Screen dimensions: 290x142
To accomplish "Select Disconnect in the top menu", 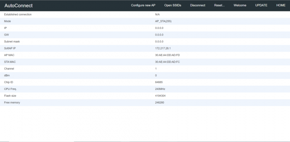I will click(x=198, y=5).
